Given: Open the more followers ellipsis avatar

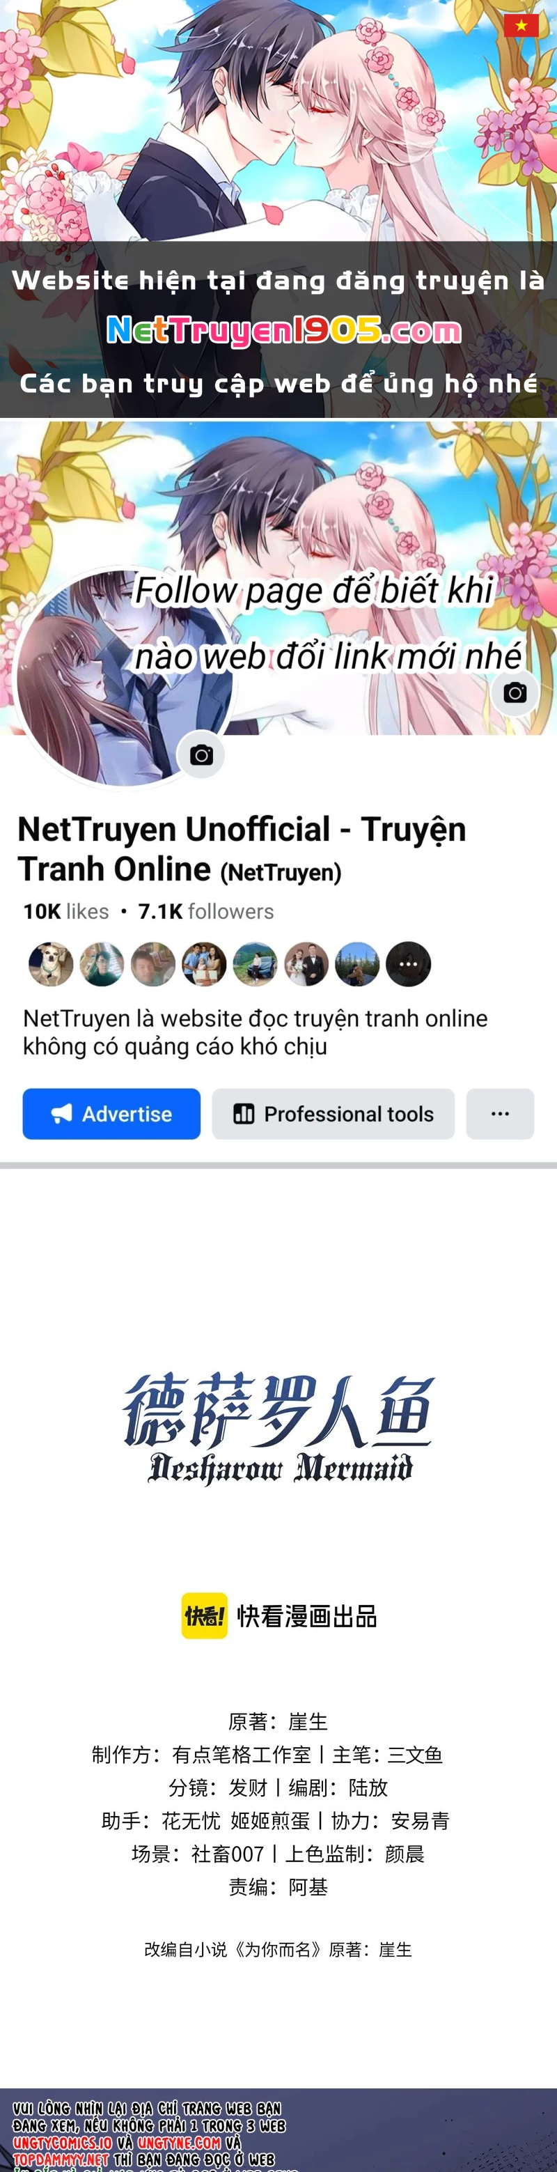Looking at the screenshot, I should click(409, 963).
